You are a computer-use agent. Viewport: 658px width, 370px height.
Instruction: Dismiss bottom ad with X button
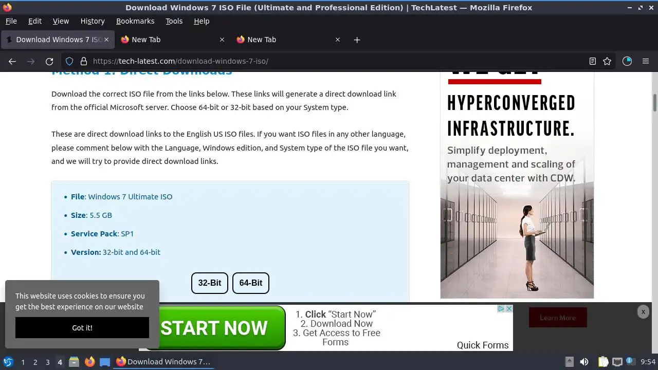(x=643, y=312)
